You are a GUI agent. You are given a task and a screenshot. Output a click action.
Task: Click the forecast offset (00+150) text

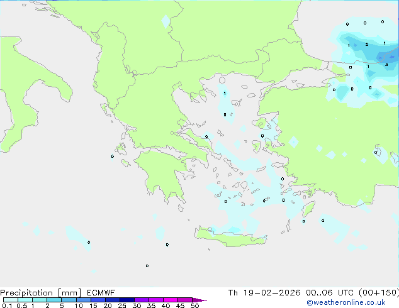click(x=379, y=293)
